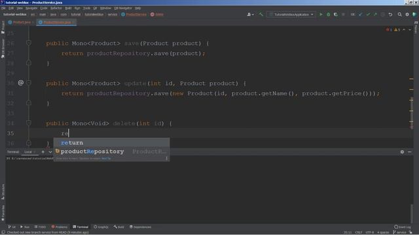Click fold end marker on line 32
This screenshot has height=235, width=419.
tap(29, 103)
